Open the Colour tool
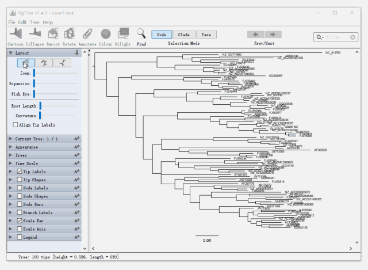368x270 pixels. (x=106, y=34)
